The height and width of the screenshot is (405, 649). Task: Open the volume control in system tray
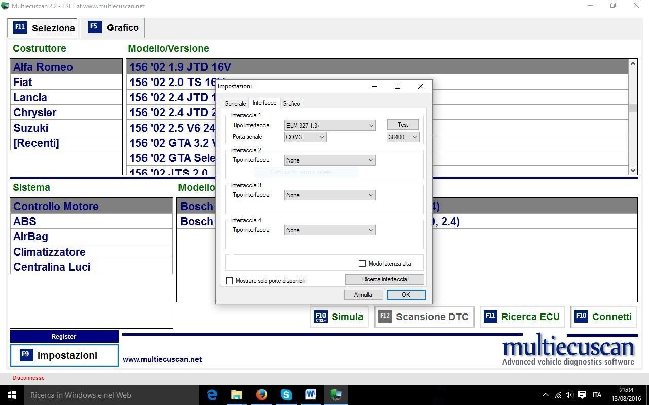click(569, 395)
